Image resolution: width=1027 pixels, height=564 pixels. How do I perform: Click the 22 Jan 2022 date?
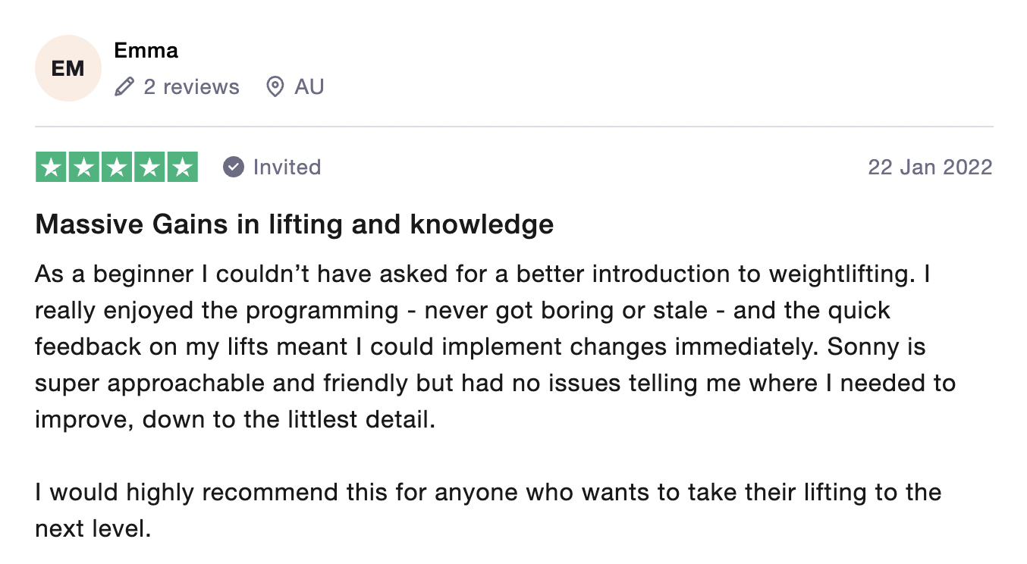pyautogui.click(x=930, y=167)
